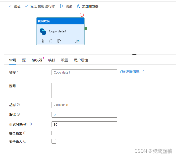Click the external link icon beside 了解详细信息
Screen dimensions: 176x156
142,72
